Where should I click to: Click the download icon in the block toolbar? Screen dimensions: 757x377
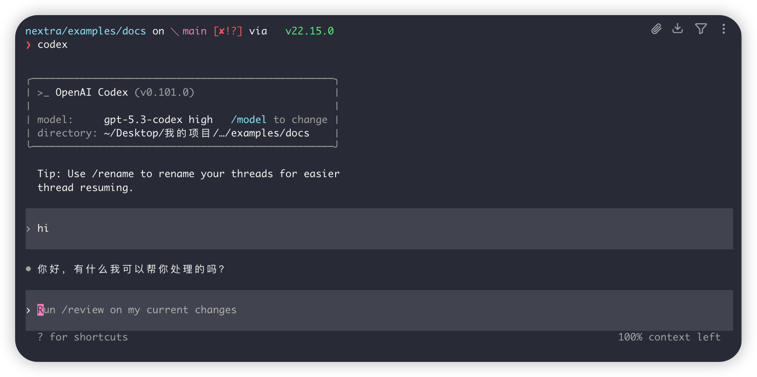coord(678,29)
